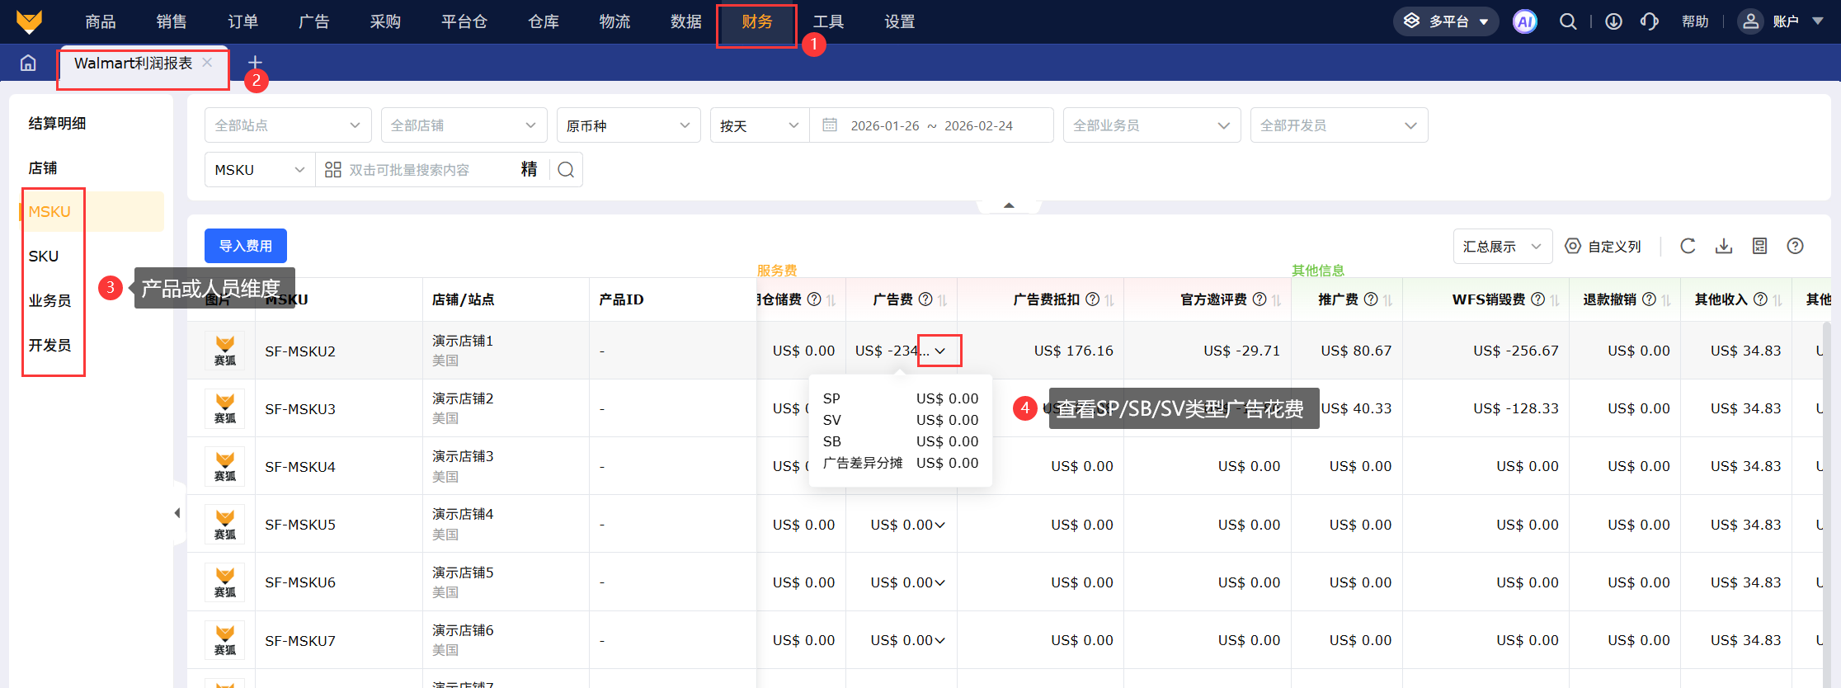The width and height of the screenshot is (1841, 688).
Task: Open the 原币种 currency dropdown
Action: pos(629,125)
